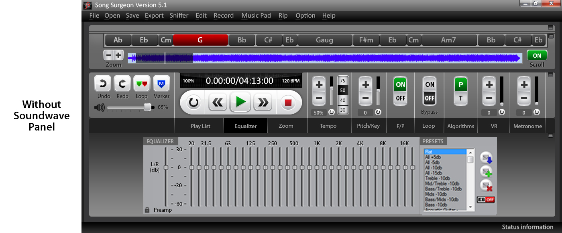Open the Export menu
The image size is (562, 233).
(x=154, y=16)
